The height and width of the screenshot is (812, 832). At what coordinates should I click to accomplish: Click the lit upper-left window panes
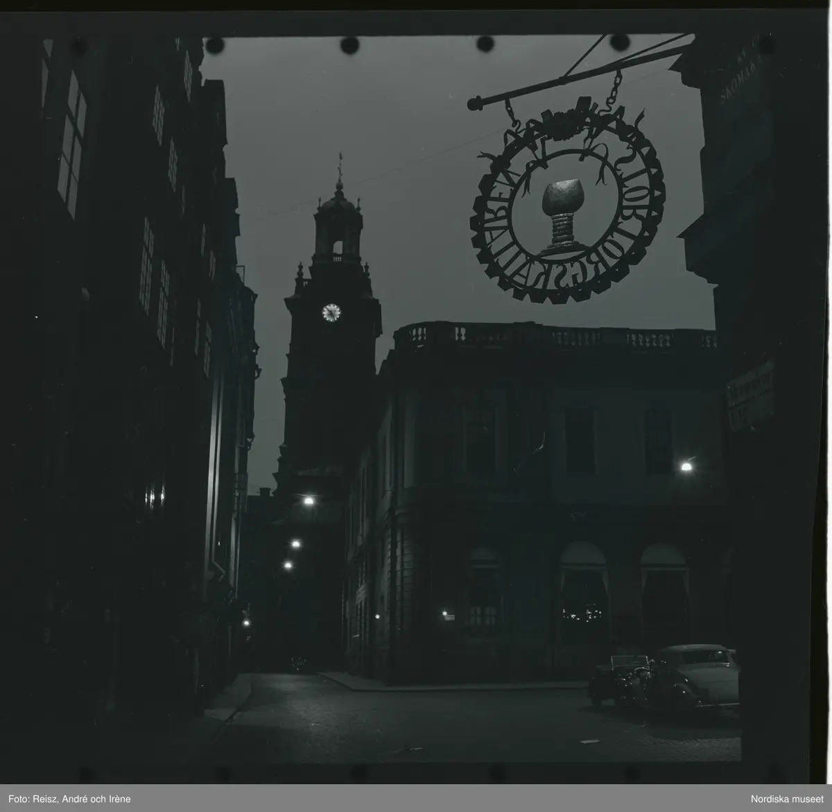click(71, 144)
